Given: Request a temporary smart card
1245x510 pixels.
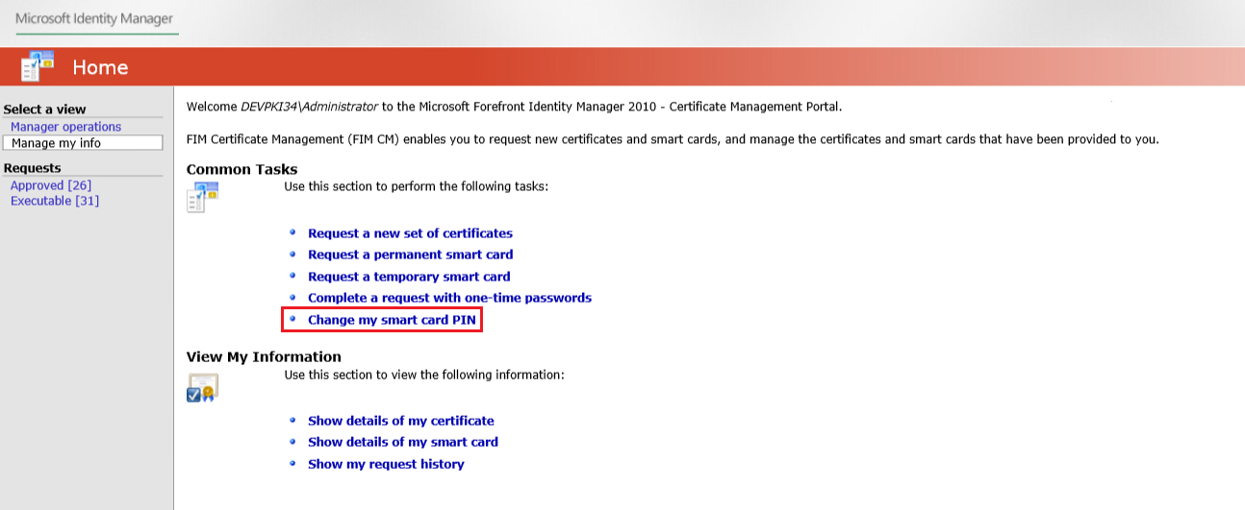Looking at the screenshot, I should point(409,277).
